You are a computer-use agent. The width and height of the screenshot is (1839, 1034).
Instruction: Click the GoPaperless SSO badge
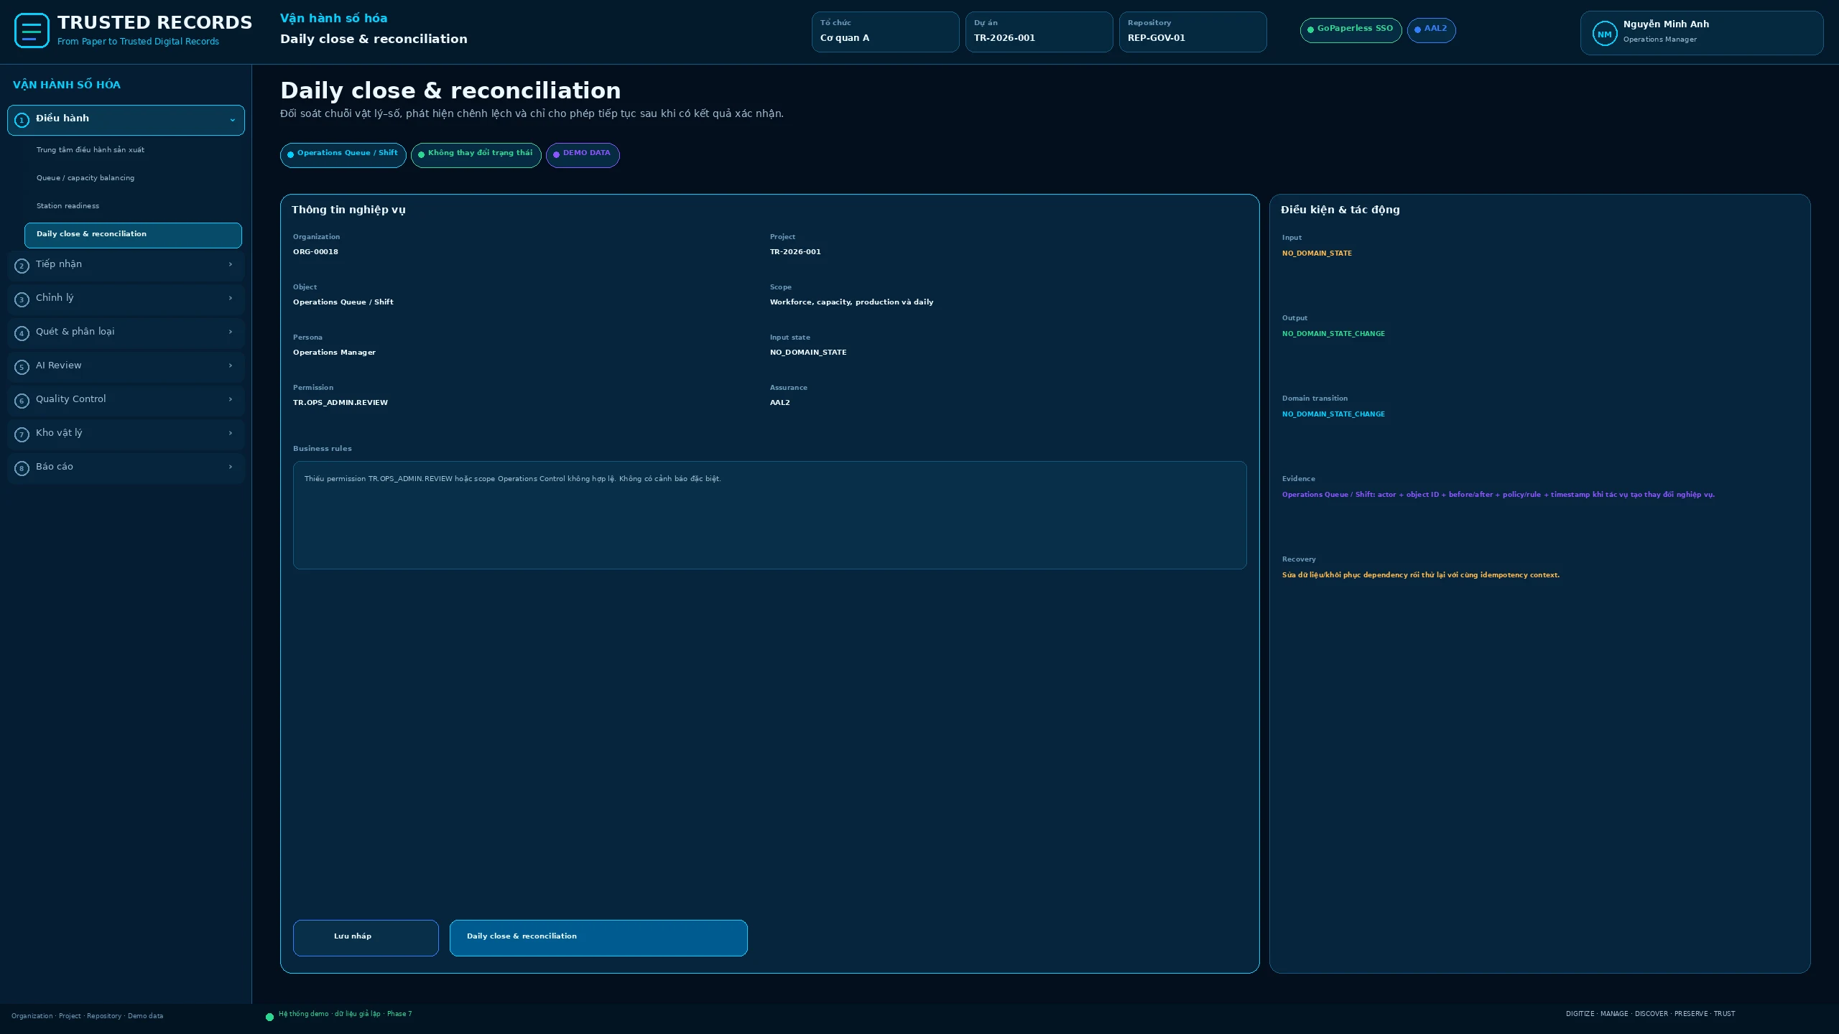[1351, 30]
